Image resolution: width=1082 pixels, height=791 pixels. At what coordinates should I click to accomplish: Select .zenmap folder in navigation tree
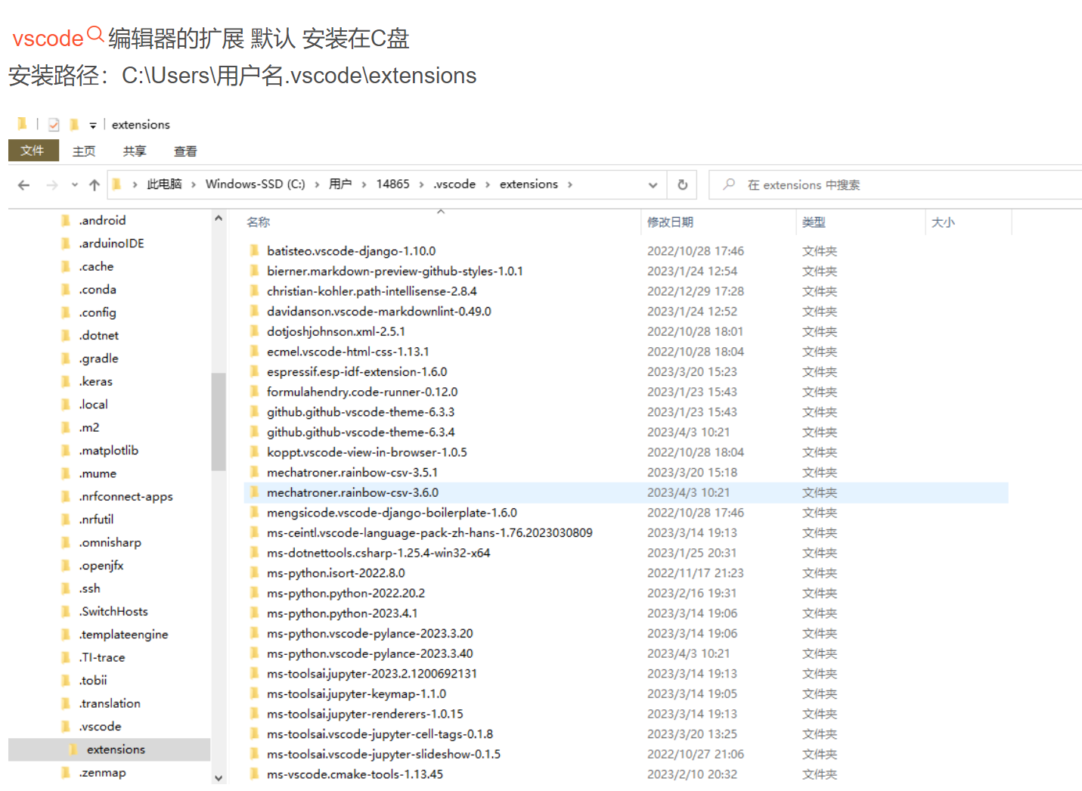click(102, 772)
